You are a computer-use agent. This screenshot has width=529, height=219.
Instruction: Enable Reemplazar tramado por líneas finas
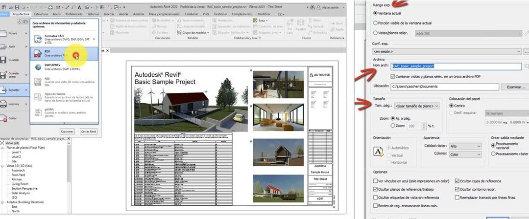pos(457,197)
